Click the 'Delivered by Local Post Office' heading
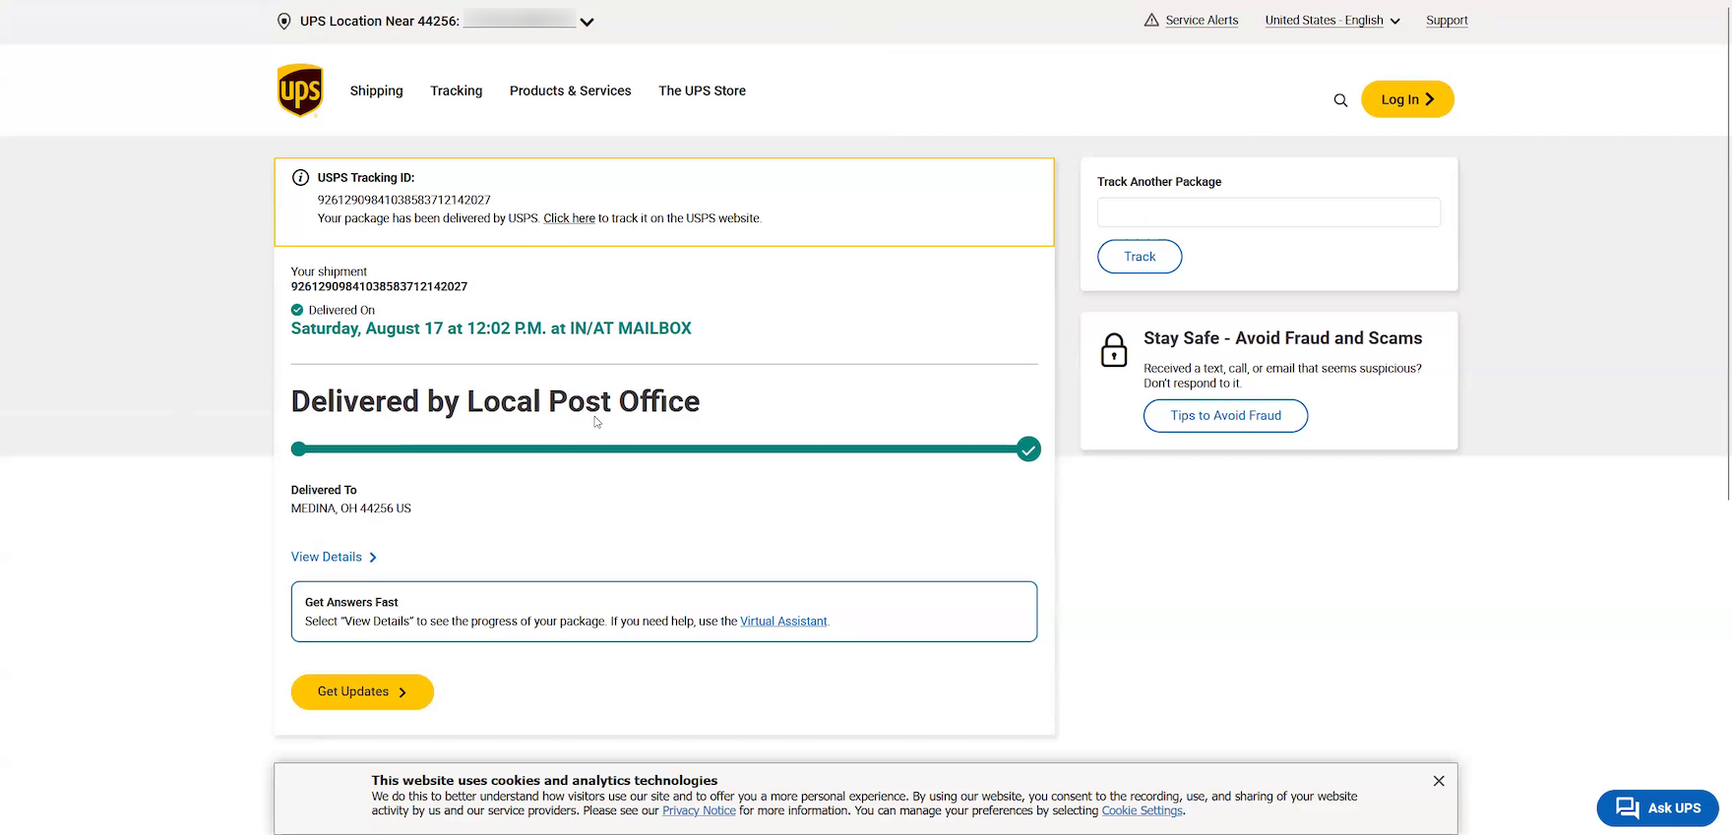 tap(495, 401)
